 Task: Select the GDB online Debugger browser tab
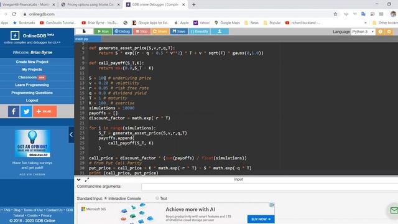155,4
